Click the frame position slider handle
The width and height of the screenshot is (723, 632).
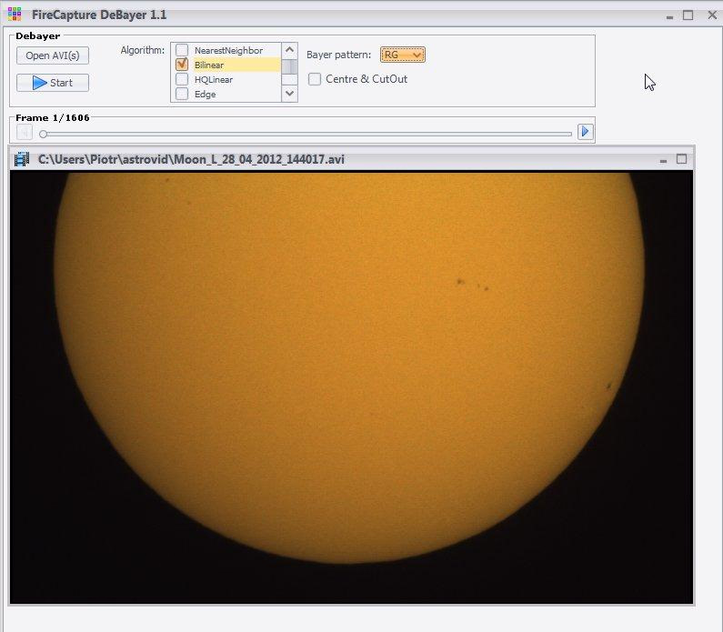(x=43, y=133)
